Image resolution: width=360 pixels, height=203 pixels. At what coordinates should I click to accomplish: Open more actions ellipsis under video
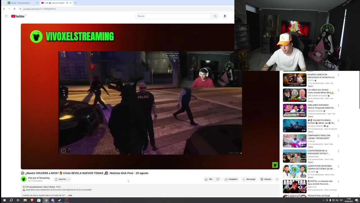pyautogui.click(x=277, y=179)
